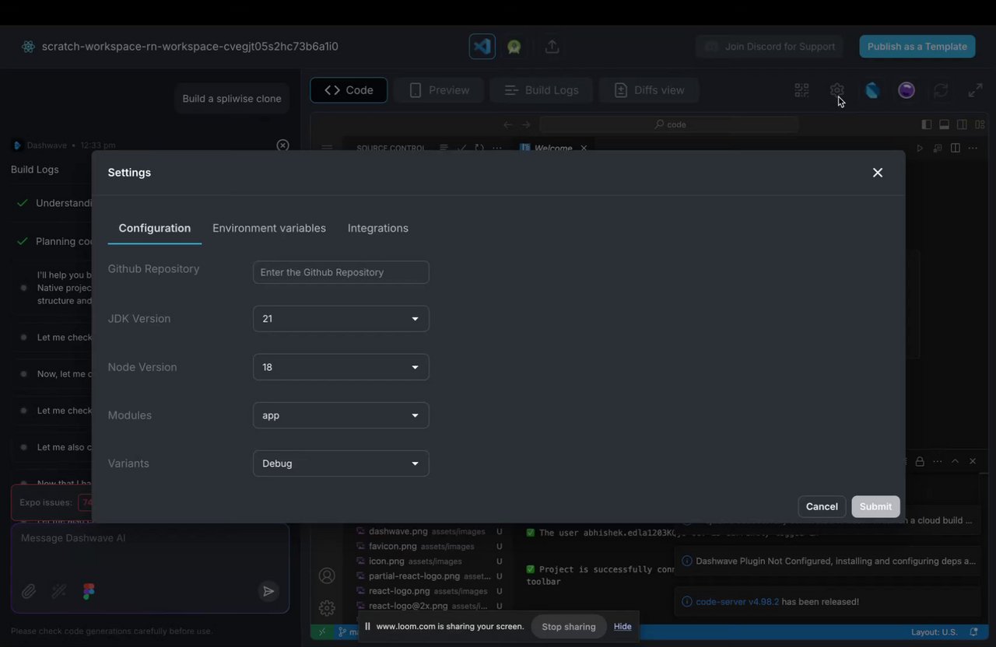This screenshot has width=996, height=647.
Task: Open the Accounts icon in VS Code activity bar
Action: [327, 575]
